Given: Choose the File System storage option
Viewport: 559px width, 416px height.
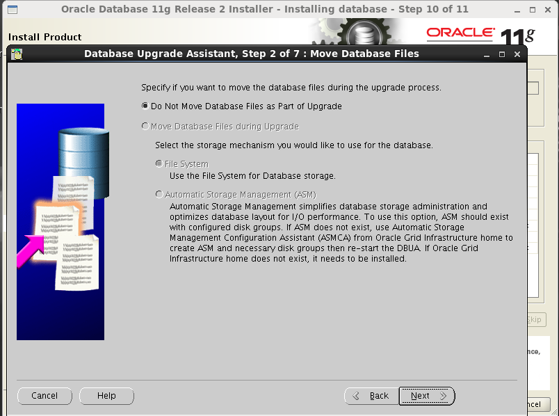Looking at the screenshot, I should coord(182,163).
